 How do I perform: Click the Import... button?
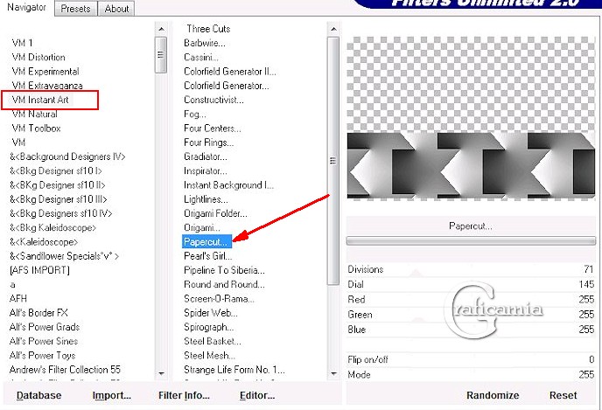coord(112,395)
